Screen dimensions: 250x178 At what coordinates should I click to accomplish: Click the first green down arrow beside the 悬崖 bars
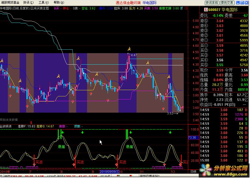click(x=63, y=132)
